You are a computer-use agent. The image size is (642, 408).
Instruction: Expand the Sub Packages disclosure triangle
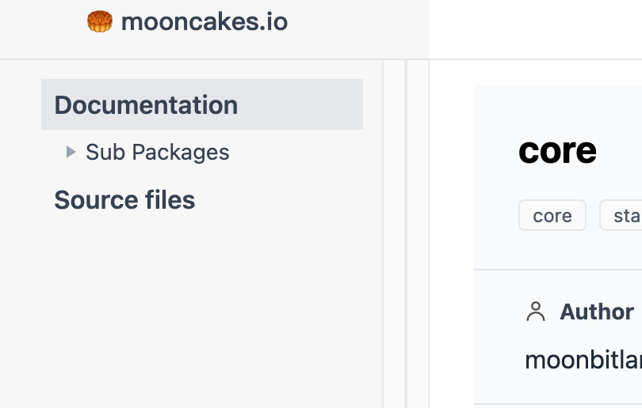pos(71,152)
